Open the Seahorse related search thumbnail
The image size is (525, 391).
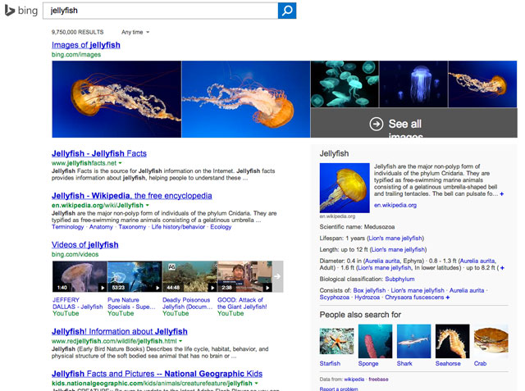click(452, 341)
